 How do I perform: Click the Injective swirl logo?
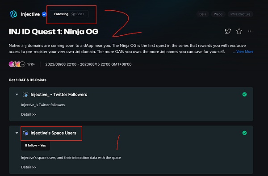(13, 14)
